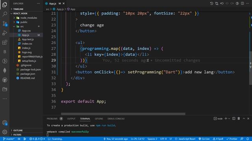
Task: Open the Extensions view
Action: [x=5, y=42]
